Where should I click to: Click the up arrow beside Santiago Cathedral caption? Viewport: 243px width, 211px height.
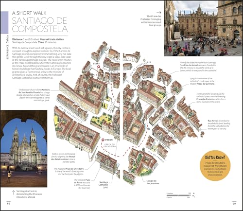(x=14, y=193)
